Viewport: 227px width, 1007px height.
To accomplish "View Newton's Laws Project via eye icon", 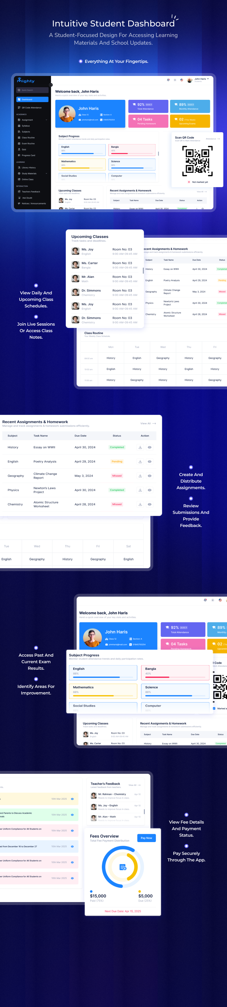I will tap(149, 490).
